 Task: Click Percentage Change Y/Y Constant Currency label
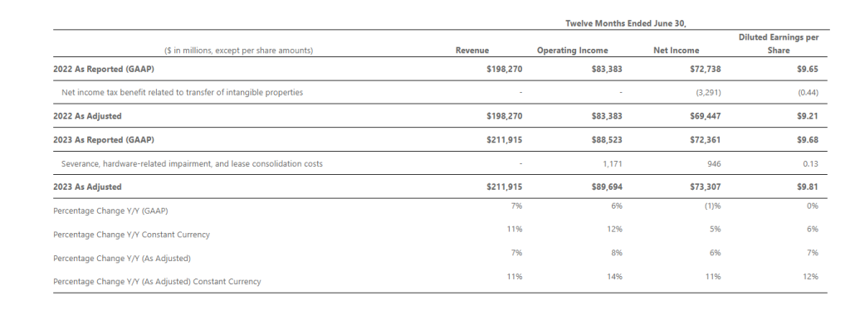coord(131,235)
